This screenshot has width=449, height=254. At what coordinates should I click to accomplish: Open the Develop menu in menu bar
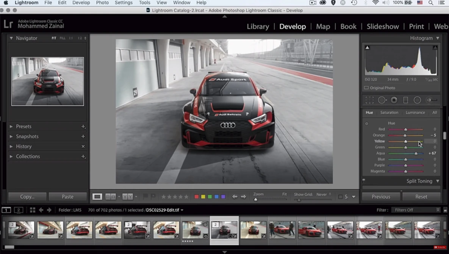pyautogui.click(x=81, y=3)
